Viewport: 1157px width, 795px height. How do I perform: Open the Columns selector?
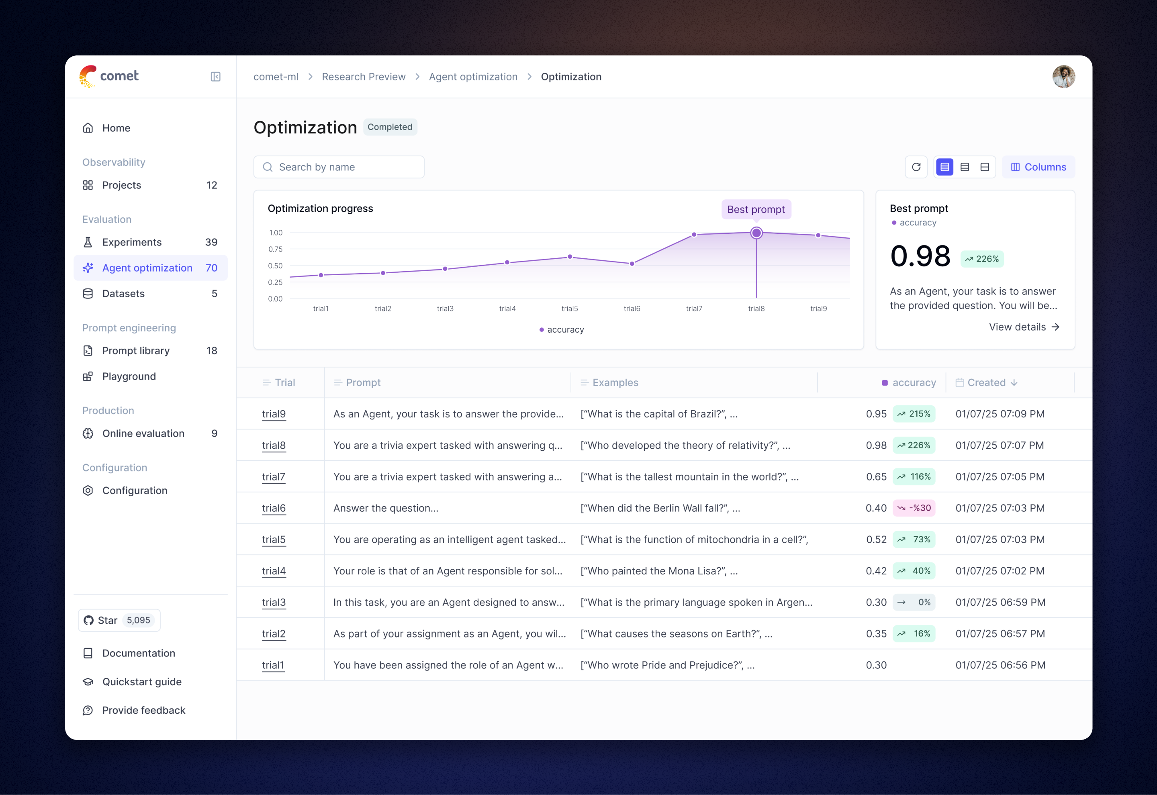click(x=1038, y=167)
